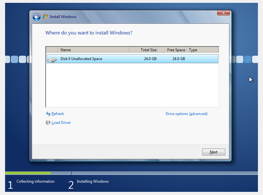Click the Collecting information step label
The width and height of the screenshot is (263, 195).
(35, 181)
